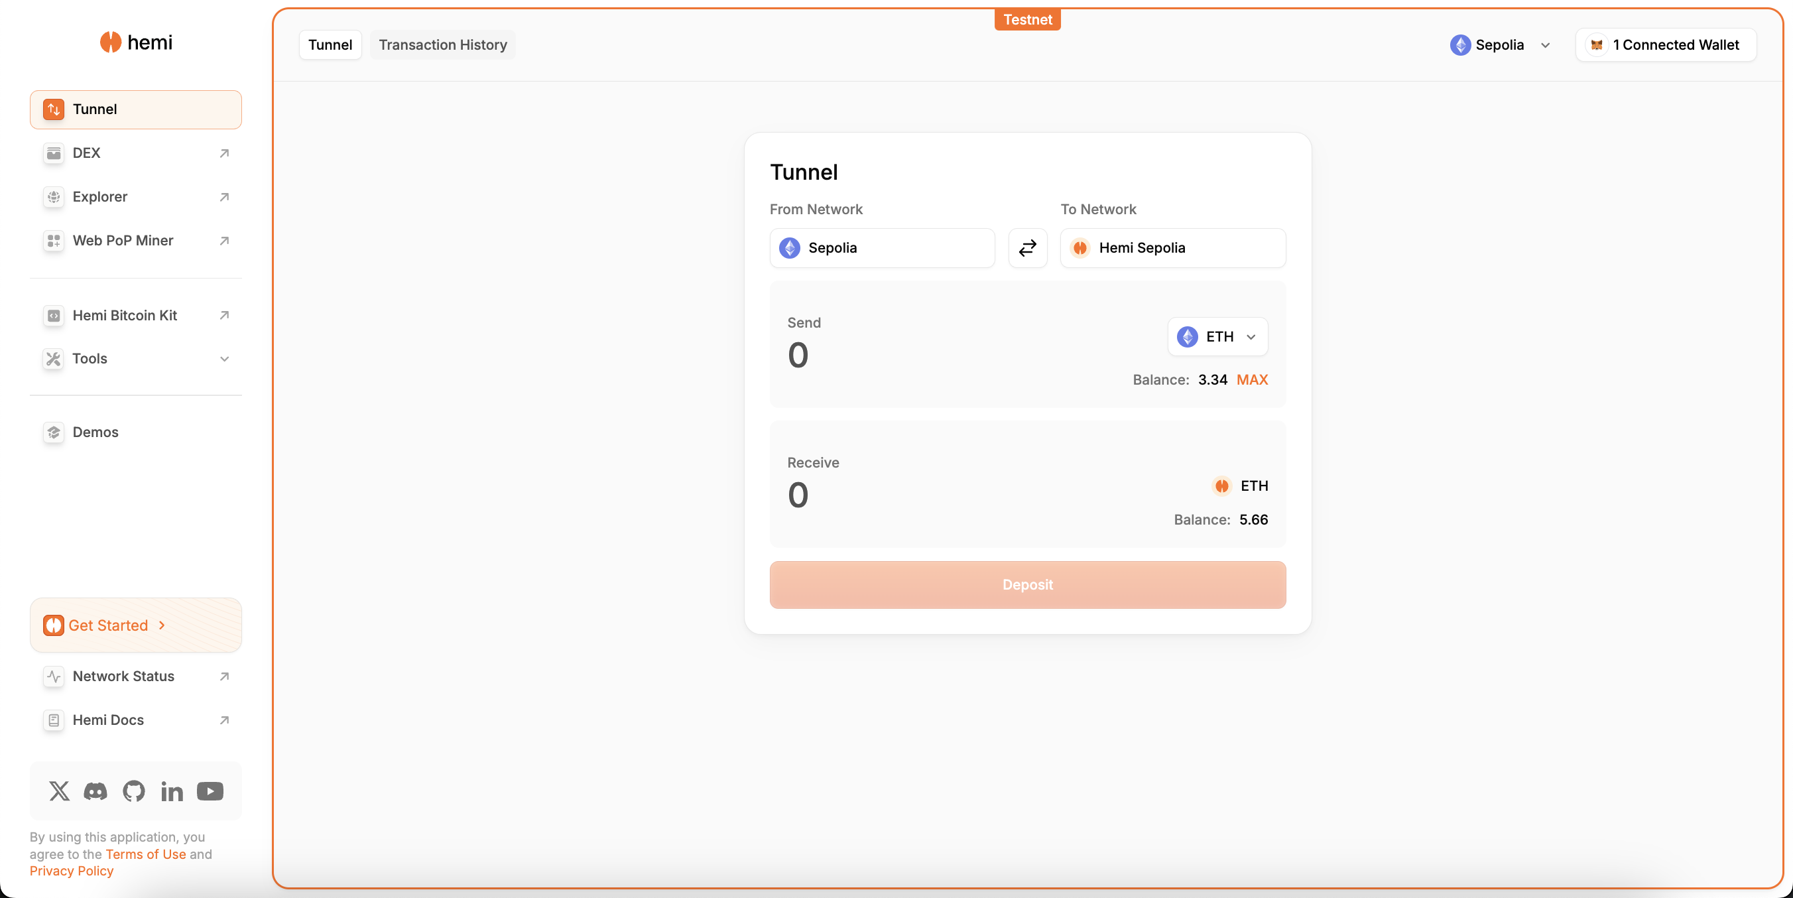Open Demos in the sidebar
This screenshot has height=898, width=1793.
pos(136,432)
